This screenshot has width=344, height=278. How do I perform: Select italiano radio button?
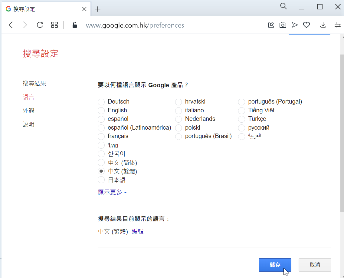(179, 111)
